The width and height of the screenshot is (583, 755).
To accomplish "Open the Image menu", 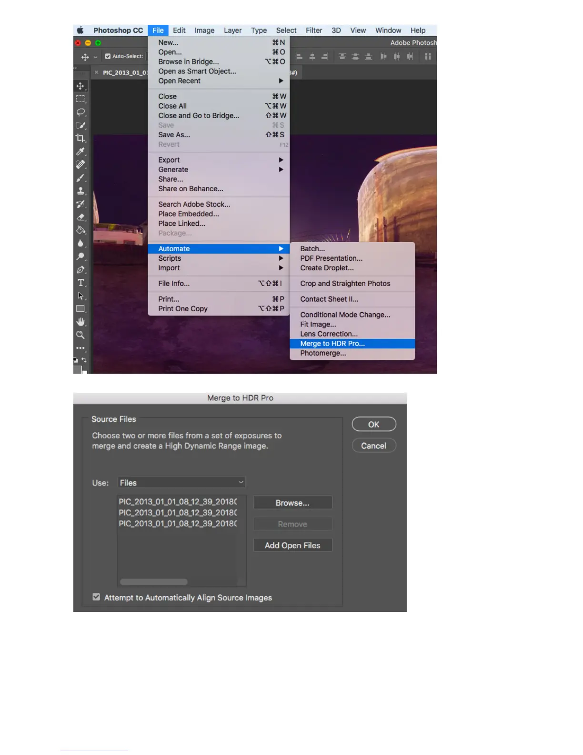I will point(204,30).
